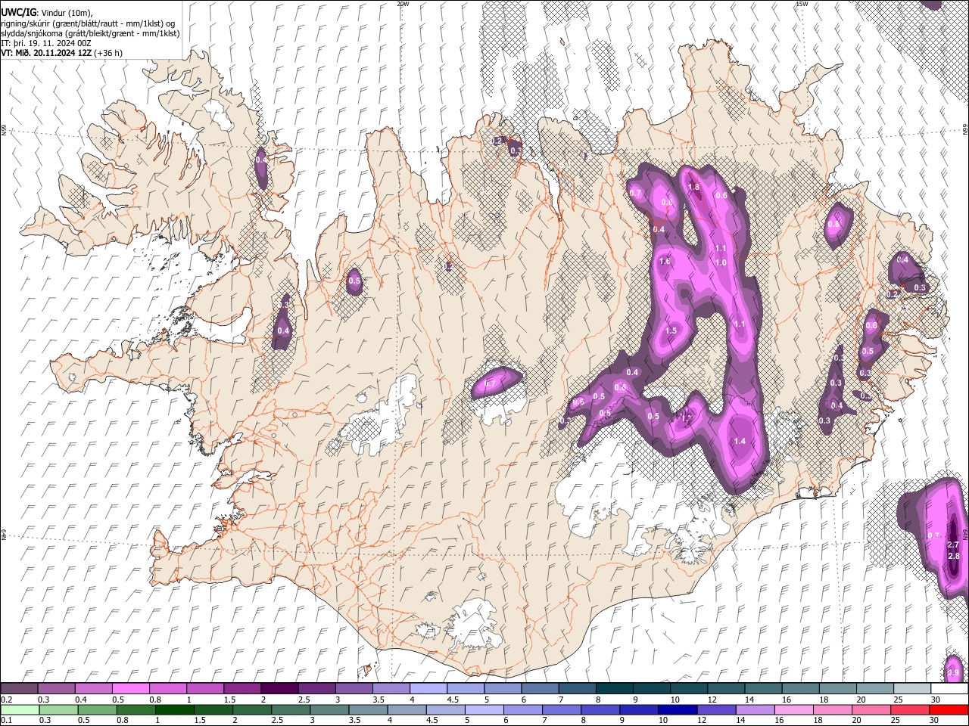
Task: Select the lavender 4–4.5 snow swatch
Action: [428, 689]
